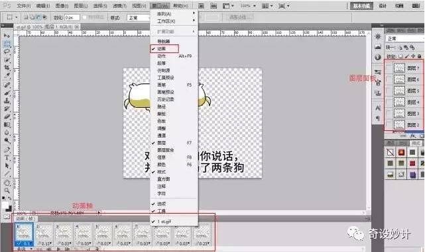
Task: Click the Character (A) panel dock icon
Action: [x=378, y=108]
